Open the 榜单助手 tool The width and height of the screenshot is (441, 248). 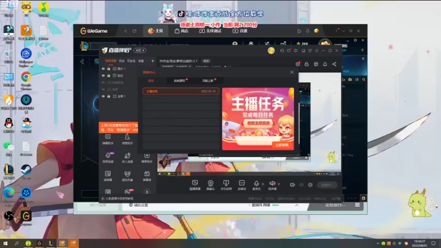(x=147, y=158)
